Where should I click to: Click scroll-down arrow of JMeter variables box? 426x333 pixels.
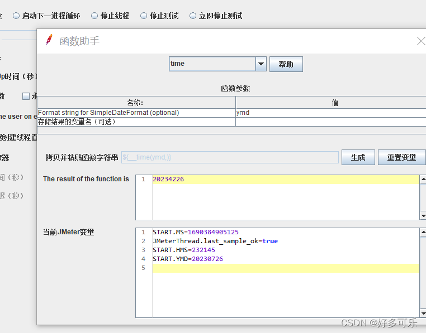pos(423,313)
